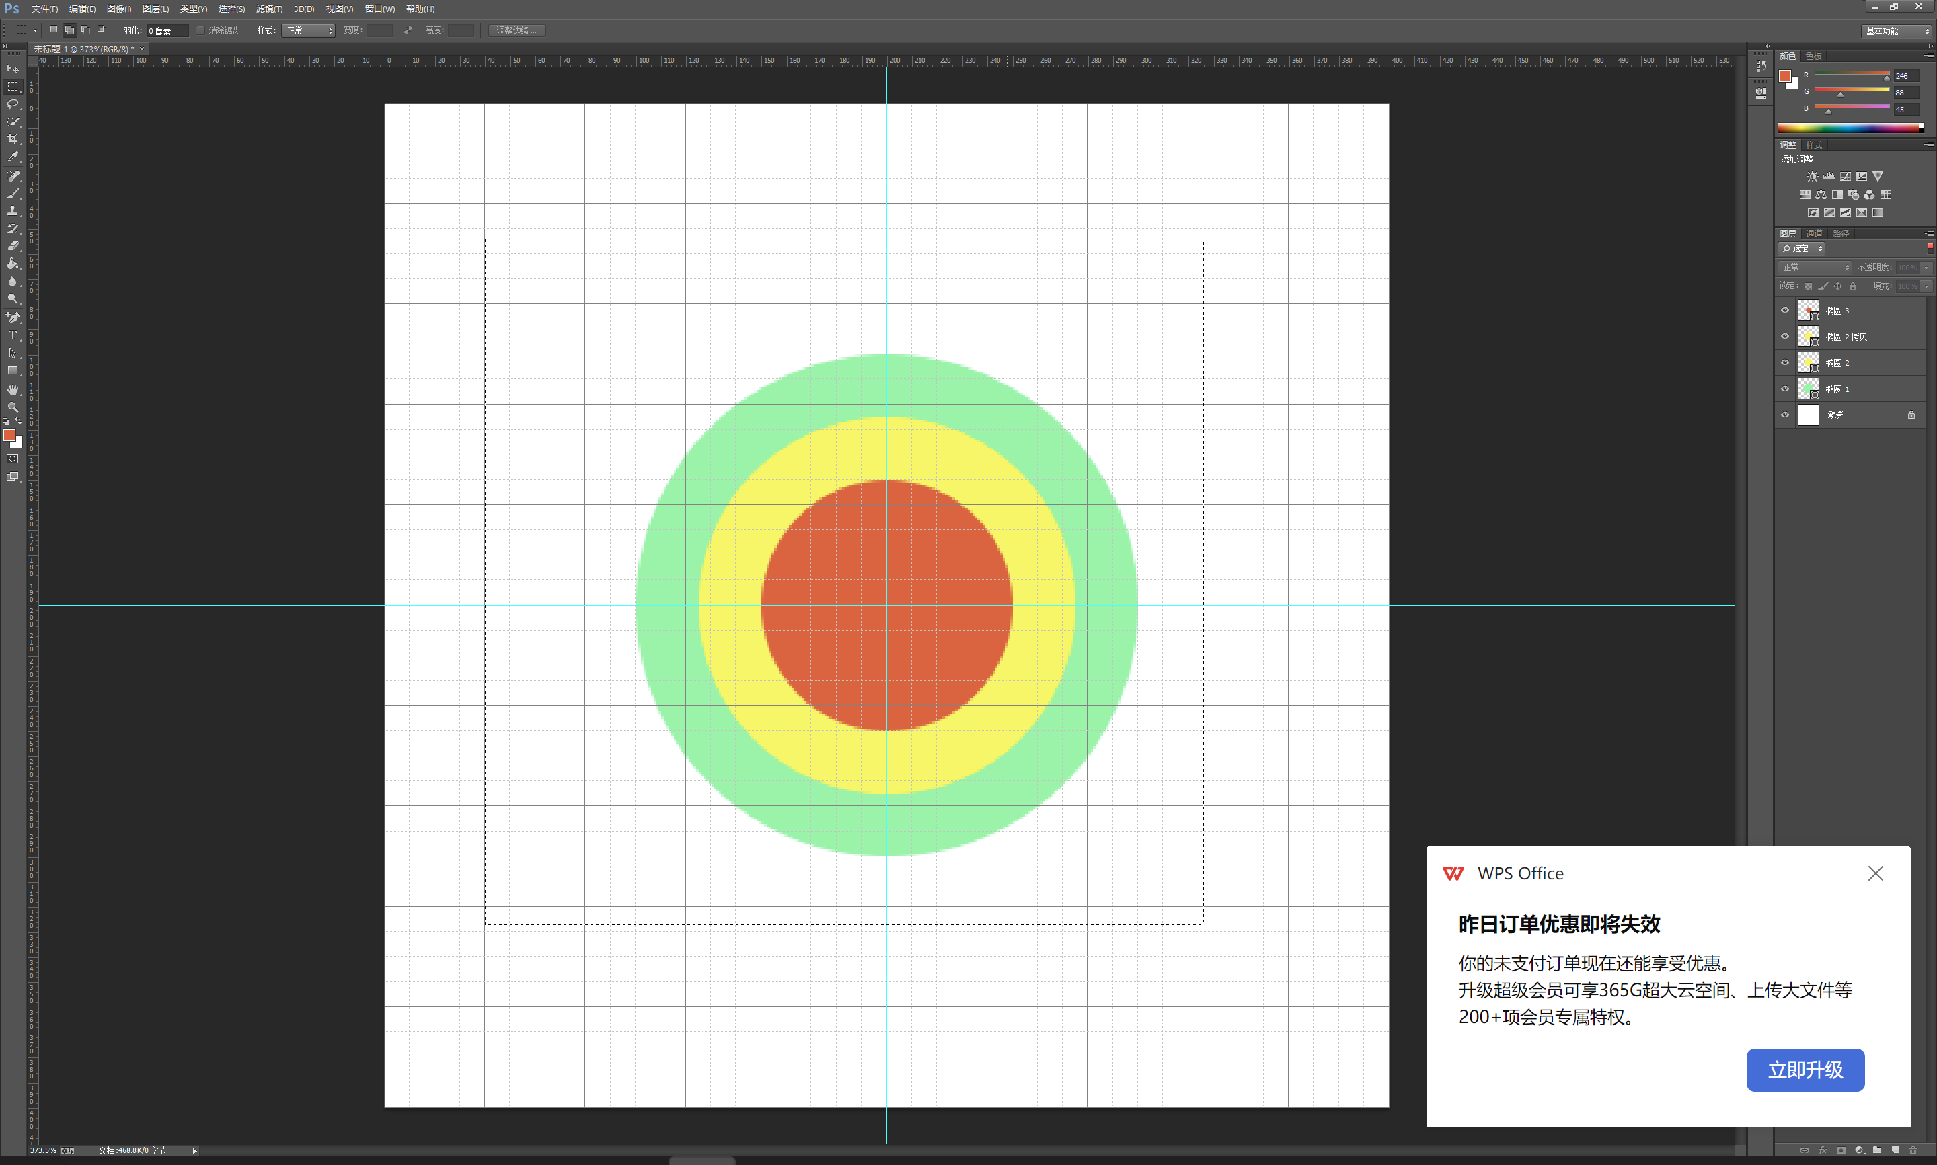Select the Horizontal Type tool
1937x1165 pixels.
[13, 335]
